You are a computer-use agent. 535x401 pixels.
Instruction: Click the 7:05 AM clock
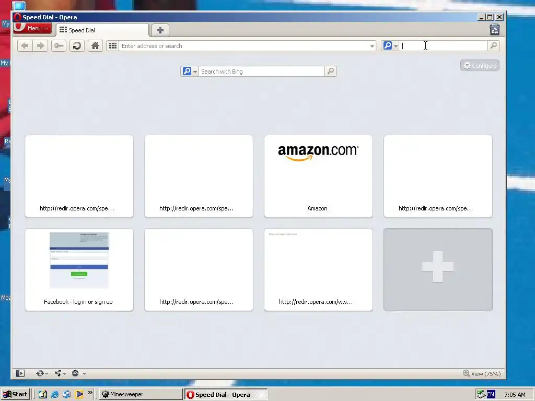pos(515,395)
